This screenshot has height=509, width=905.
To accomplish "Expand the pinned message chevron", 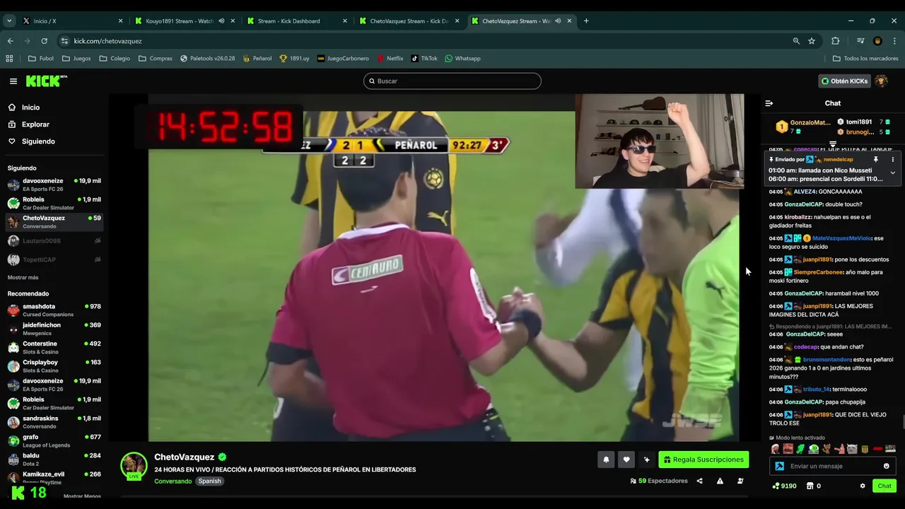I will coord(892,172).
